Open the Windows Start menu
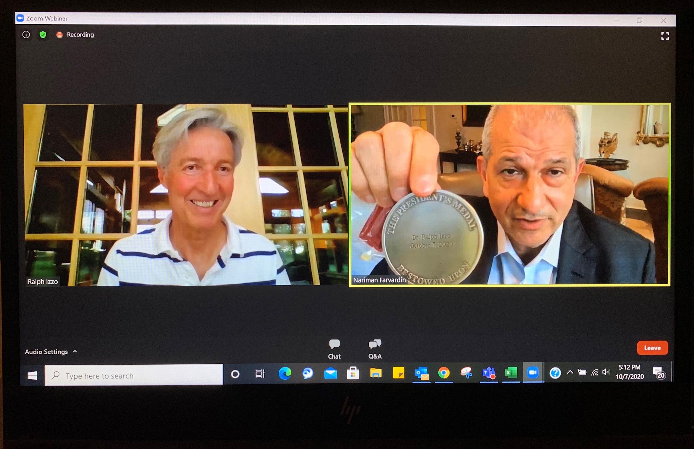 click(x=32, y=376)
